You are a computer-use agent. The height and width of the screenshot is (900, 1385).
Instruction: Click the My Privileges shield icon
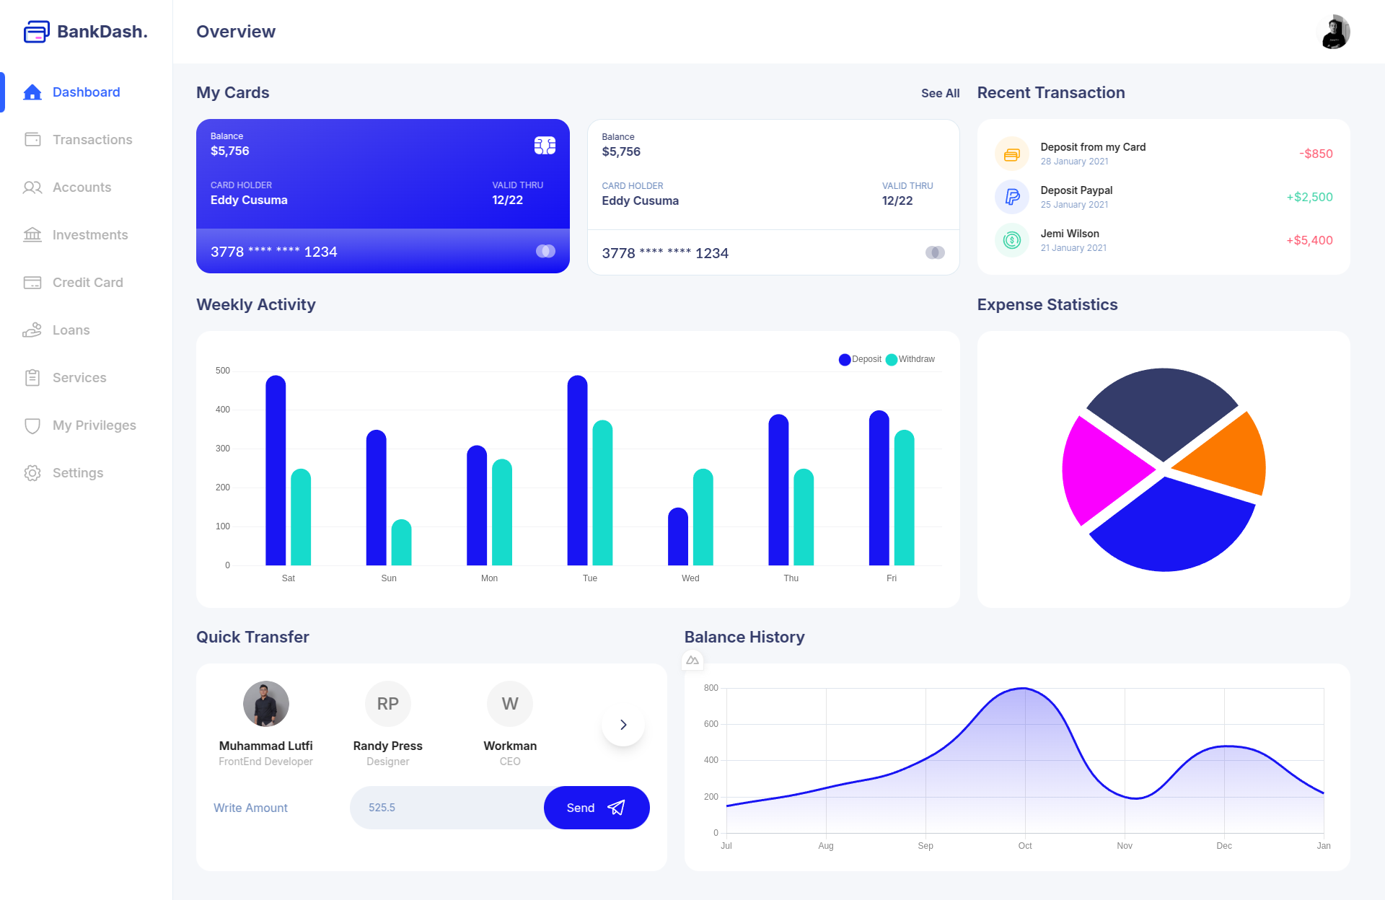[x=32, y=425]
